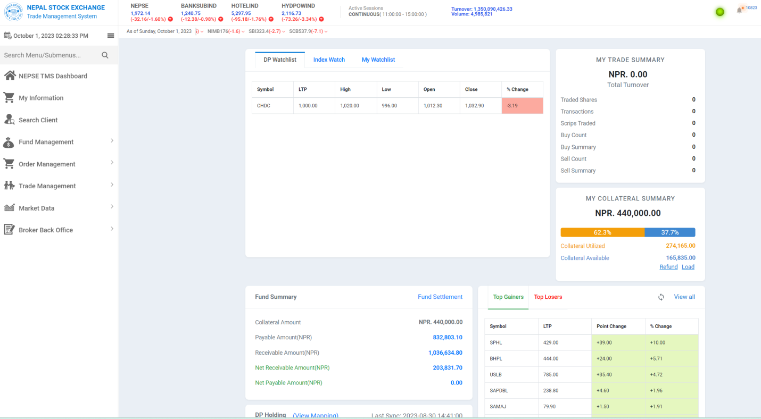The width and height of the screenshot is (761, 419).
Task: Click the Refund collateral link
Action: [668, 267]
